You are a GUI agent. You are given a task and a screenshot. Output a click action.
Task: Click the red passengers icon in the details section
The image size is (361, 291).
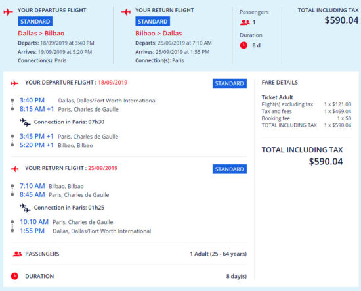[18, 254]
